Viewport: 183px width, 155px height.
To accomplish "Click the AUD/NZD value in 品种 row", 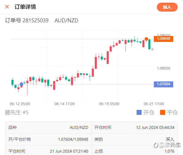I will pyautogui.click(x=79, y=127).
